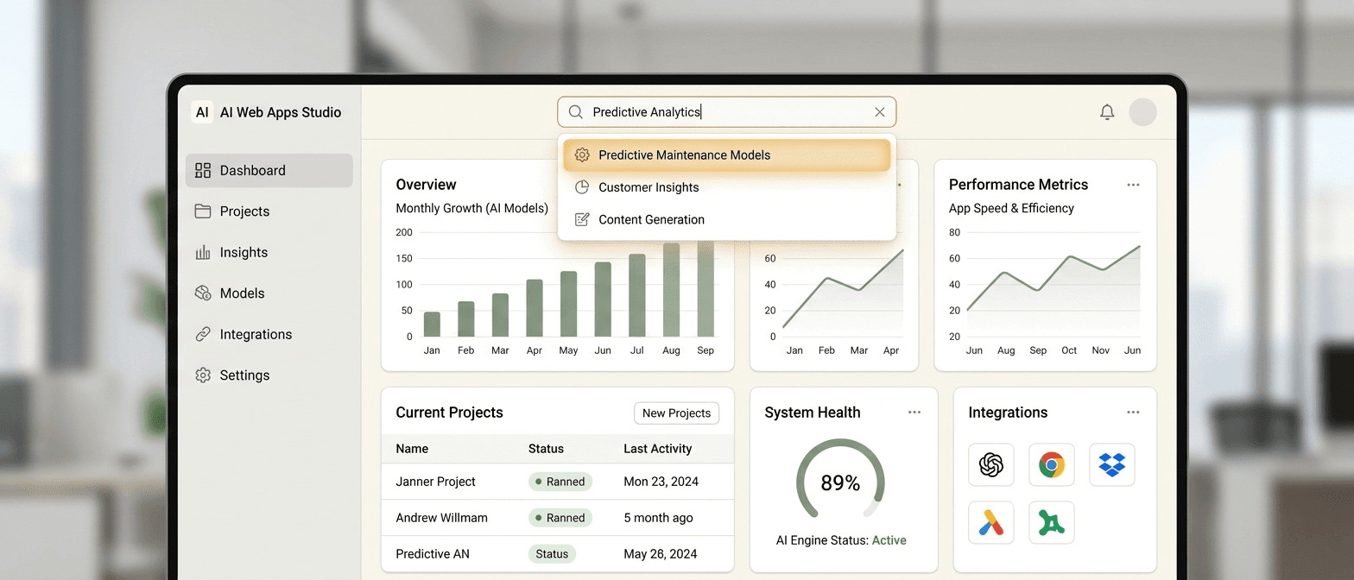
Task: Click the search magnifier icon
Action: [x=576, y=112]
